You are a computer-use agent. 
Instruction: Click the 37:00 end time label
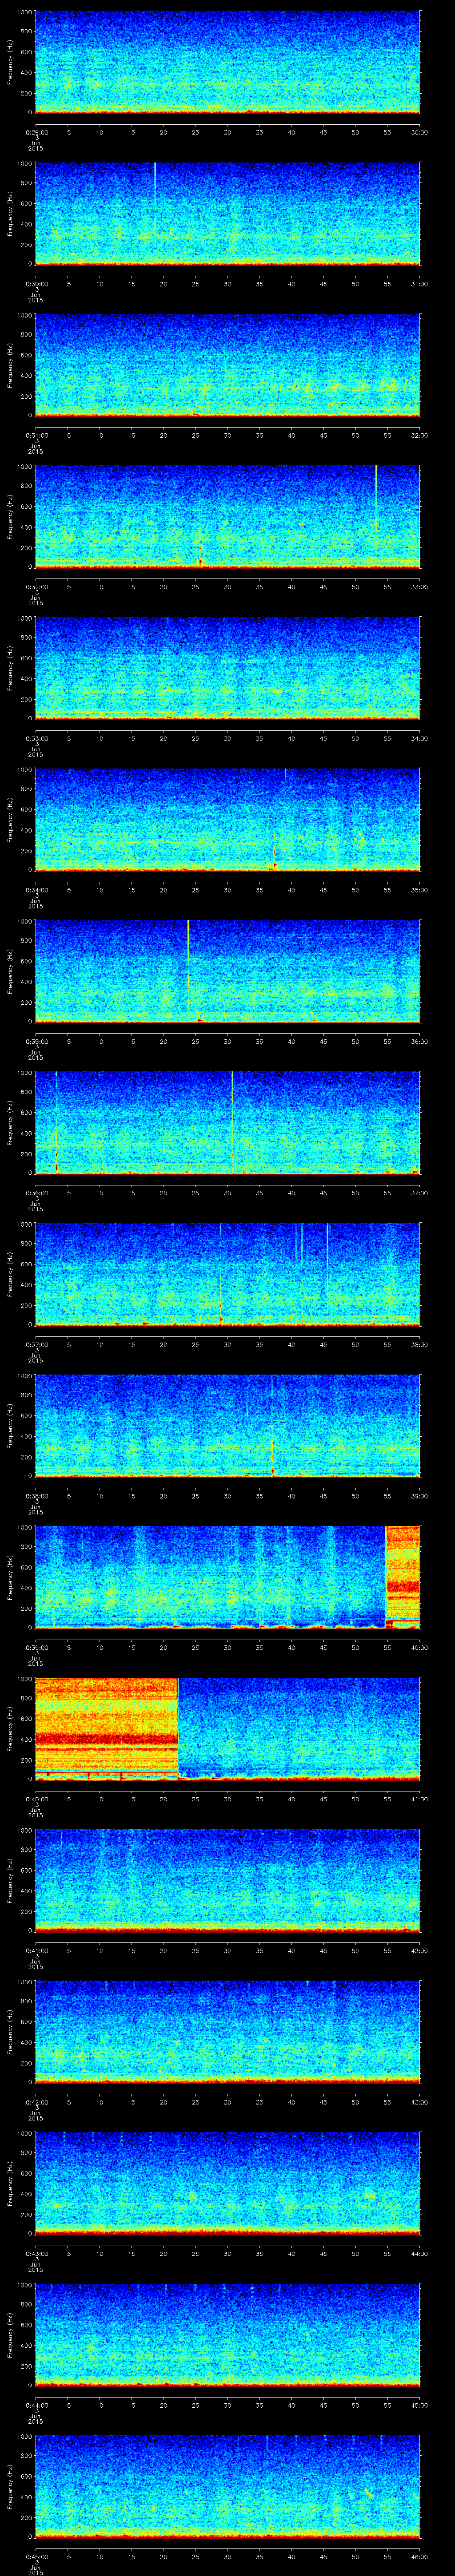click(x=420, y=1193)
